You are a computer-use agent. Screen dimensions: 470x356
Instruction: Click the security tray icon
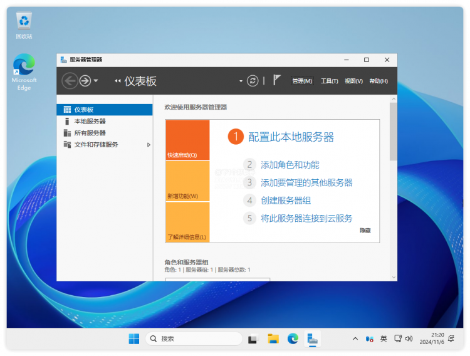click(369, 339)
